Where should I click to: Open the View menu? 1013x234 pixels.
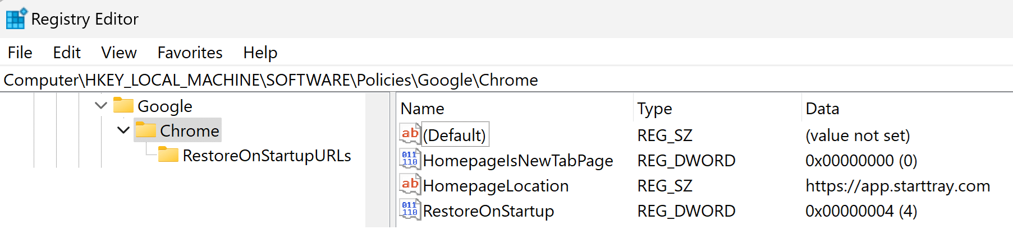(119, 53)
